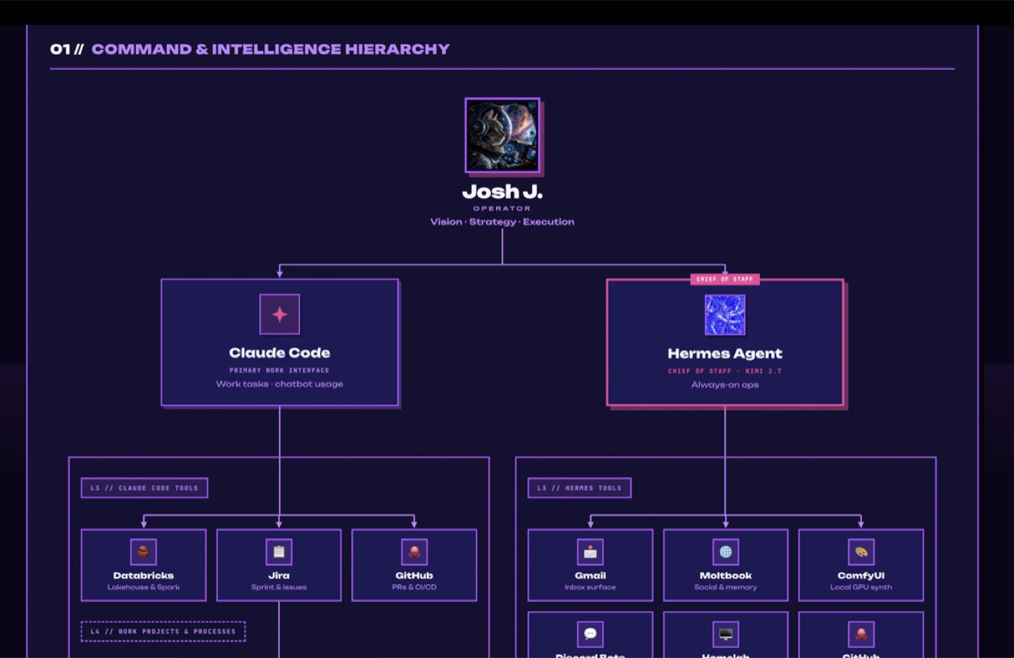The image size is (1014, 658).
Task: Click the L3 // HERMES TOOLS label
Action: [579, 488]
